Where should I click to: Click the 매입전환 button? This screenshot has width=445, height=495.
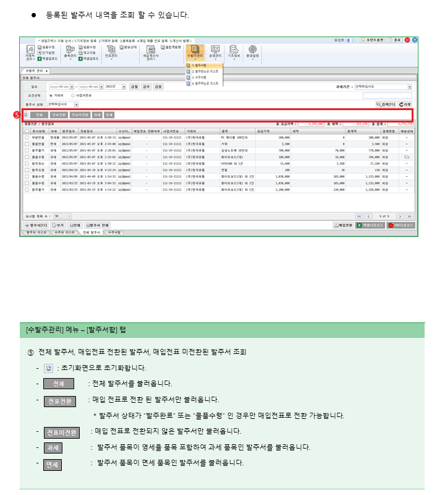pyautogui.click(x=343, y=225)
